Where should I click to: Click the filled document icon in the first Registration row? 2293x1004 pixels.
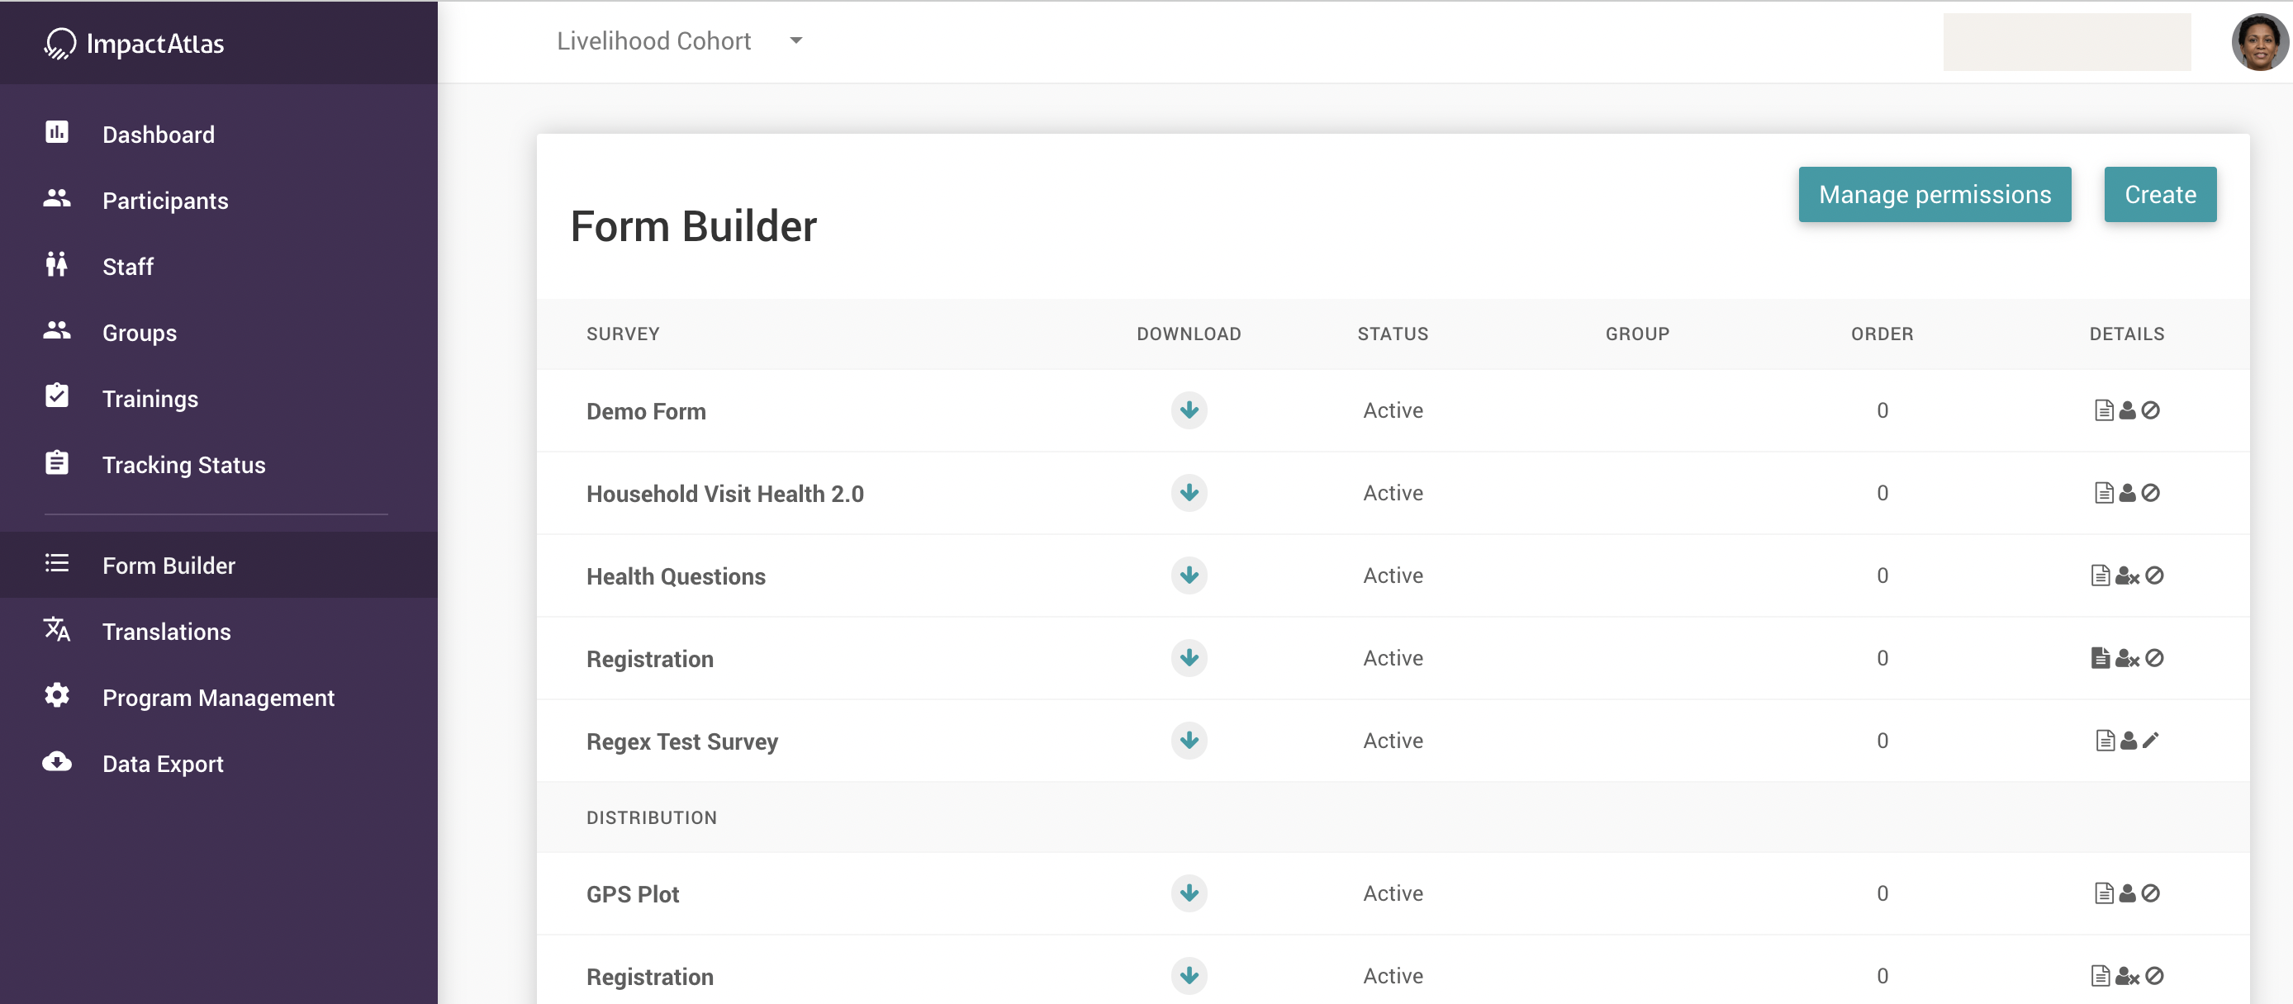pos(2100,658)
